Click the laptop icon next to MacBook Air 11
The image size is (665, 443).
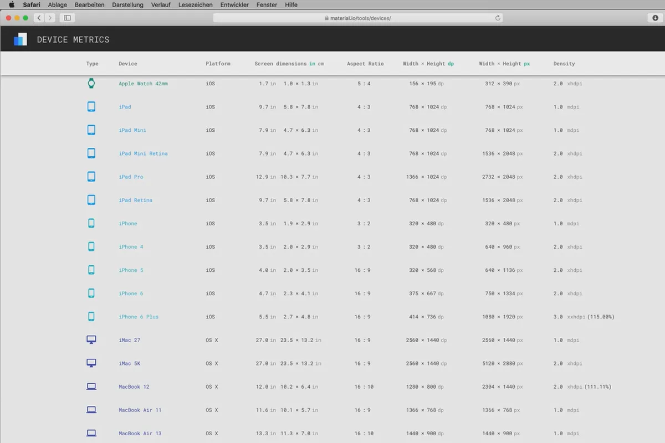(x=91, y=410)
